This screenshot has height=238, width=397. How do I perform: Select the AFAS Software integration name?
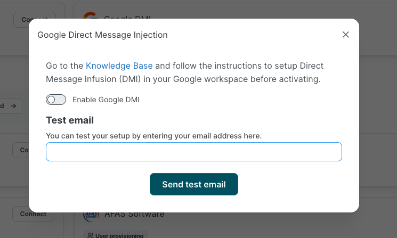(134, 215)
